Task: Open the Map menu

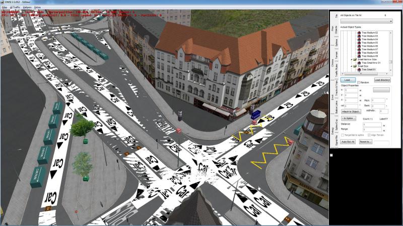Action: click(5, 8)
